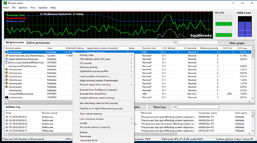Screen dimensions: 257x143
Task: Open the View menu
Action: pyautogui.click(x=33, y=7)
